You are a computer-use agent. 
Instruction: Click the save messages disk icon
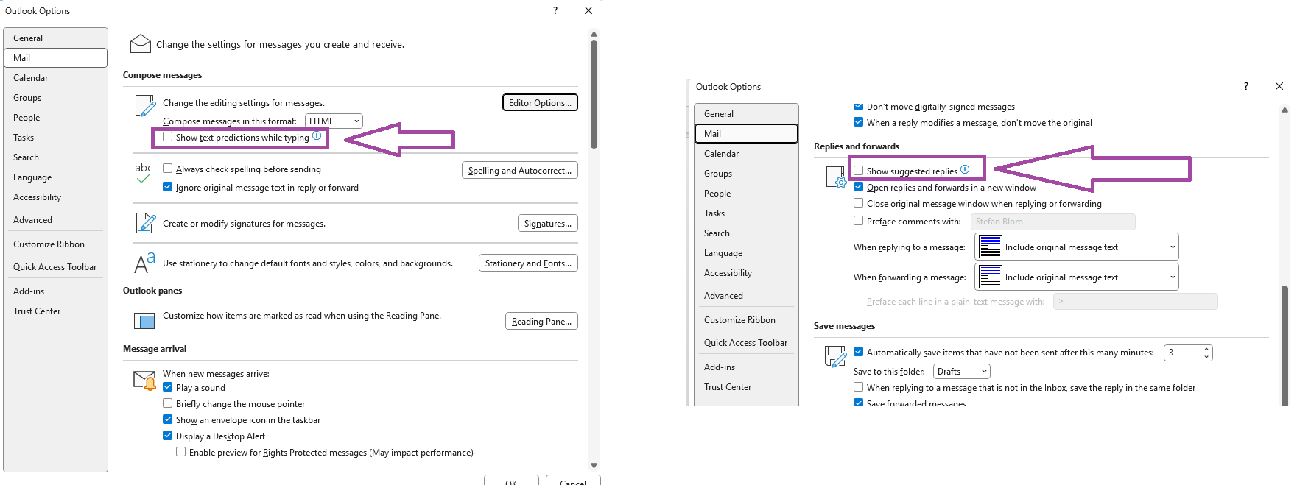(x=836, y=357)
